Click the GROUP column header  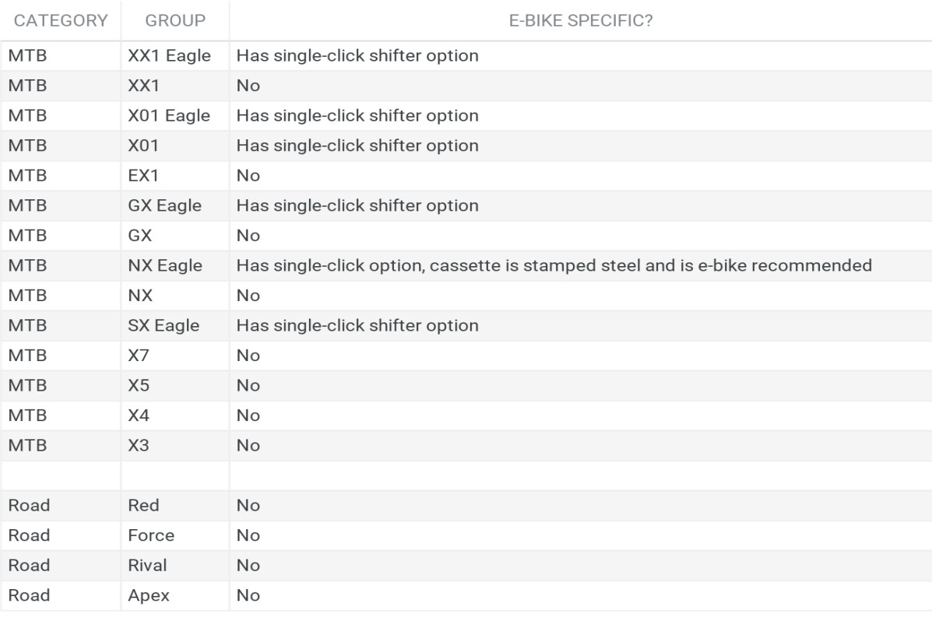(175, 21)
